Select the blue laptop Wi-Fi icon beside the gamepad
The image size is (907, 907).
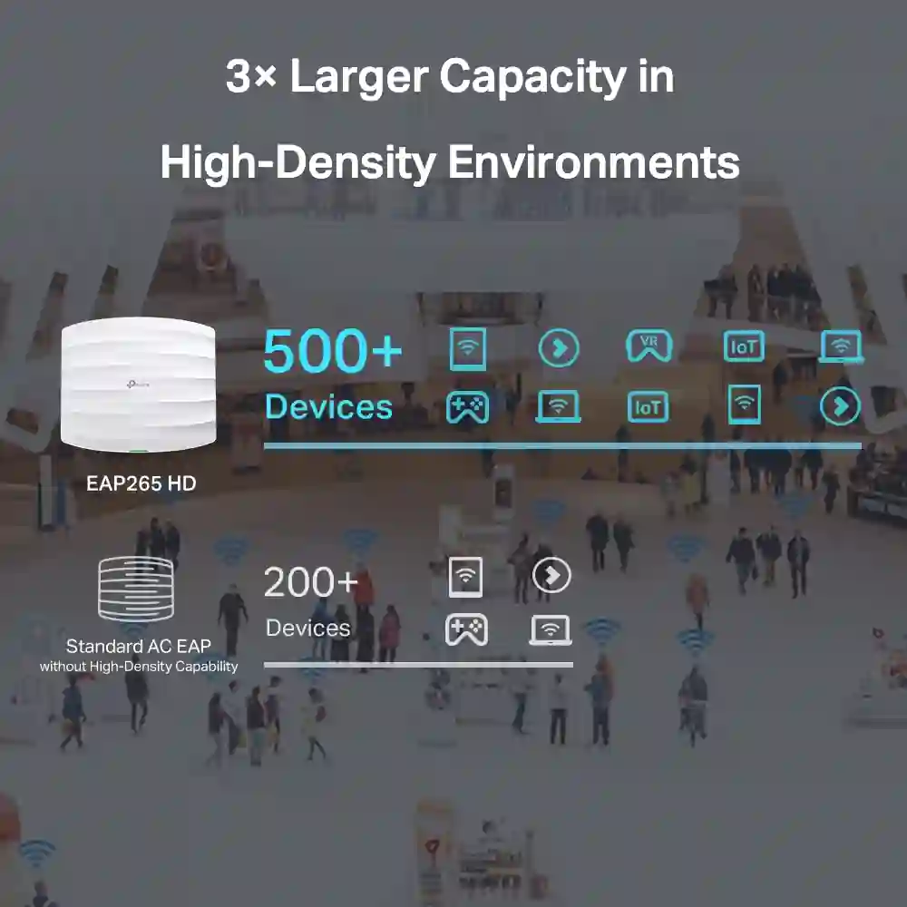[x=559, y=407]
